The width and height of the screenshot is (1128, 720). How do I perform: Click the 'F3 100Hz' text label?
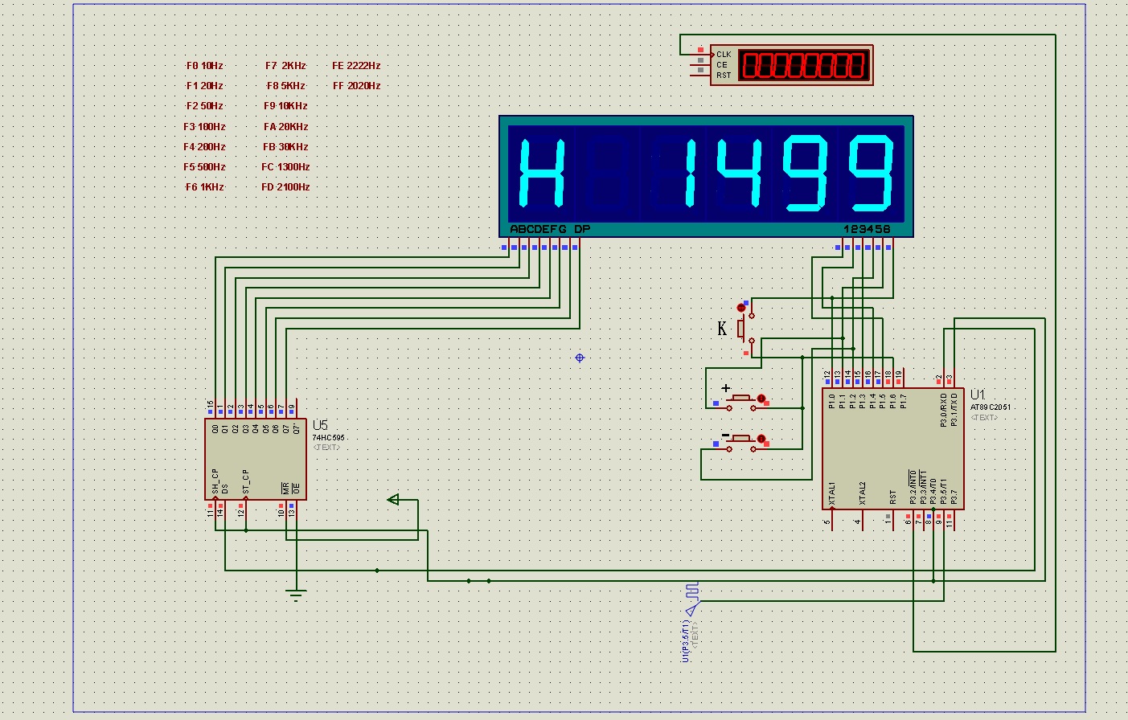click(204, 127)
